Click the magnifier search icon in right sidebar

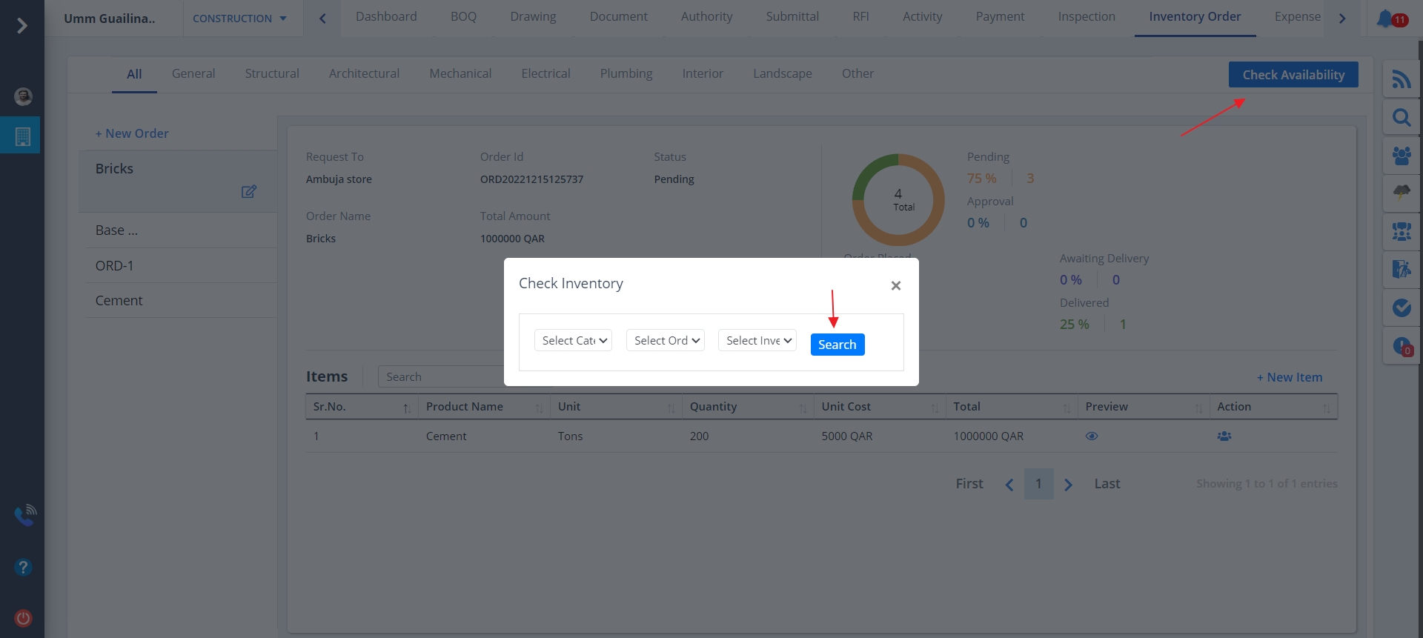click(1401, 118)
